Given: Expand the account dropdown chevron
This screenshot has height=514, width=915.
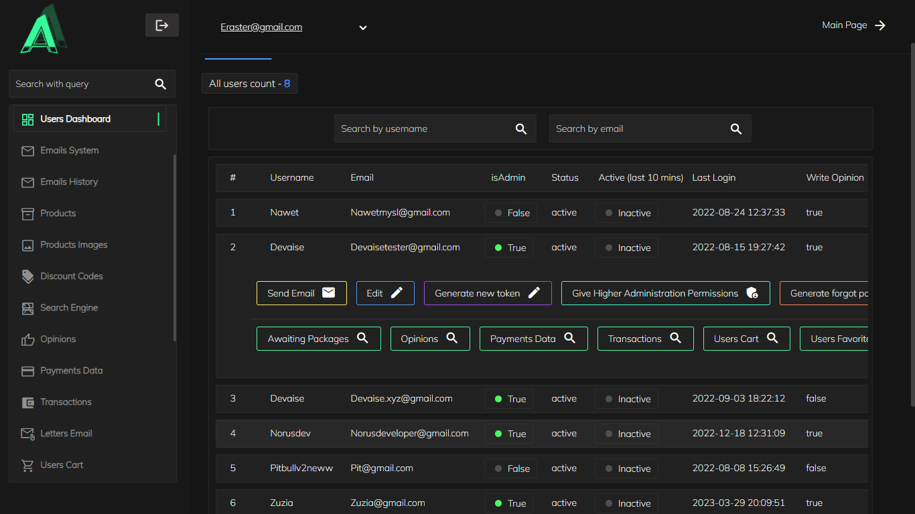Looking at the screenshot, I should coord(362,28).
